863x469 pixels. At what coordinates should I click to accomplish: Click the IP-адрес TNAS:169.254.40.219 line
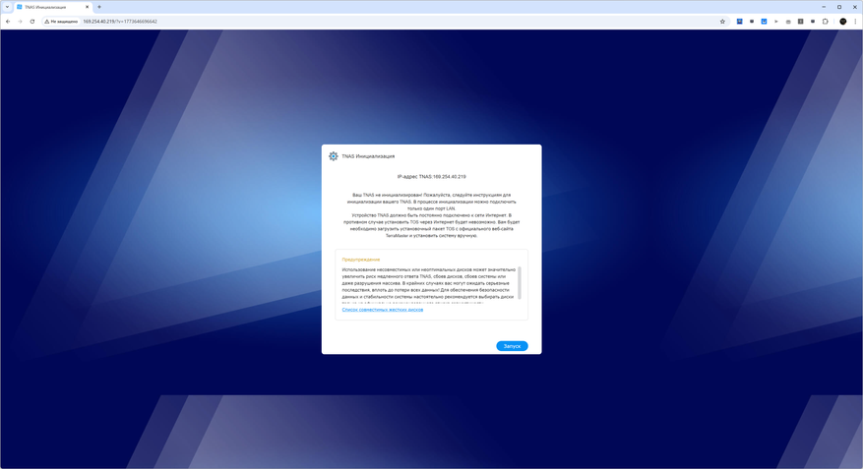coord(431,177)
